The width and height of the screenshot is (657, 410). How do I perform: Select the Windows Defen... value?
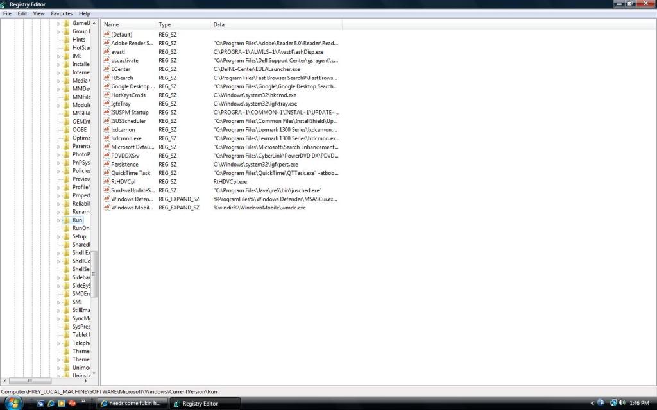[x=132, y=199]
